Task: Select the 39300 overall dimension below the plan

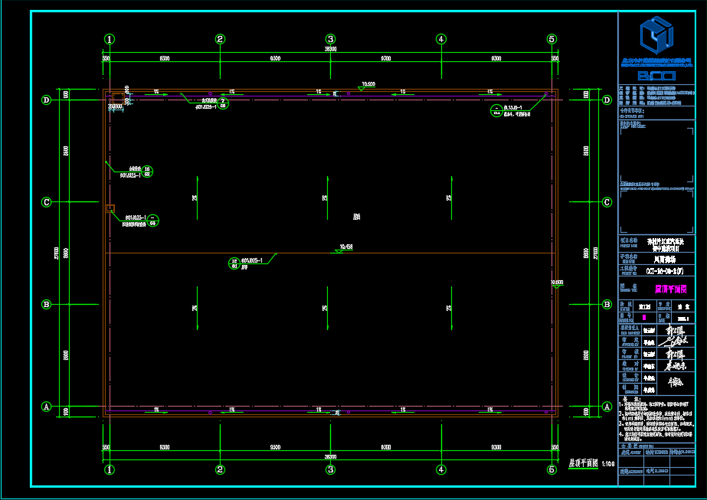Action: tap(330, 456)
